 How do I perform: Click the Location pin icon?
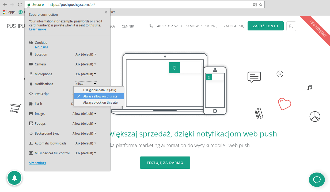[x=31, y=54]
